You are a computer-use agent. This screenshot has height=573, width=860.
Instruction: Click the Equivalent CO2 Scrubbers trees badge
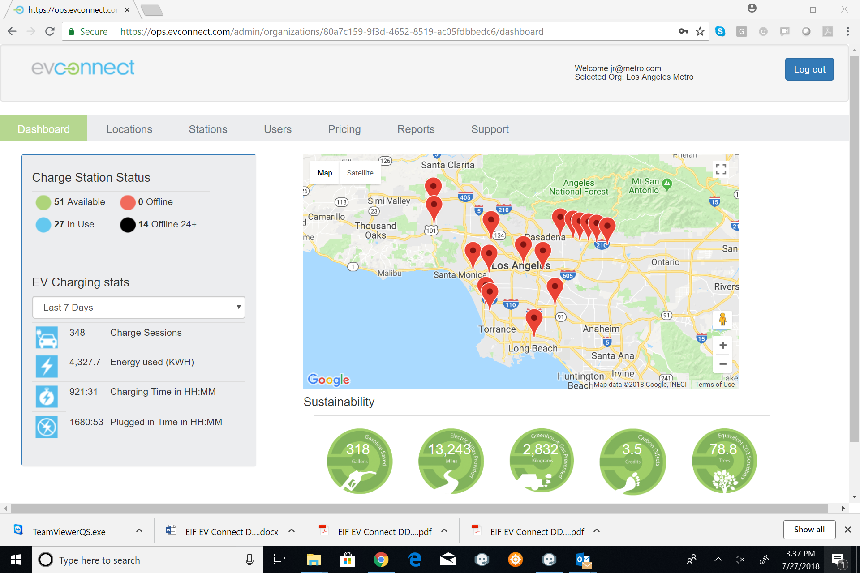click(724, 461)
